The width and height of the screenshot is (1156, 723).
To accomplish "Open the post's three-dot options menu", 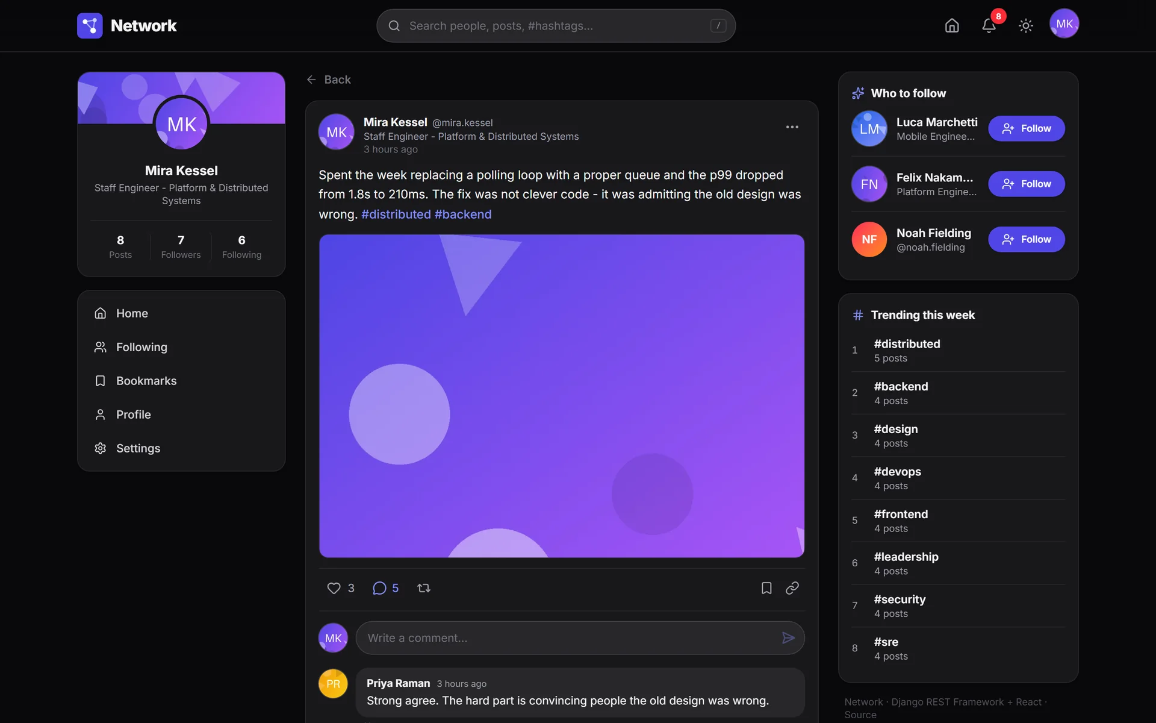I will point(792,127).
